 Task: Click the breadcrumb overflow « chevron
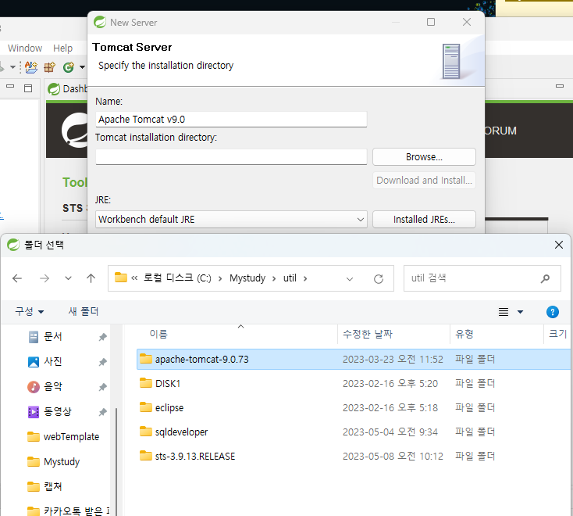pyautogui.click(x=134, y=278)
